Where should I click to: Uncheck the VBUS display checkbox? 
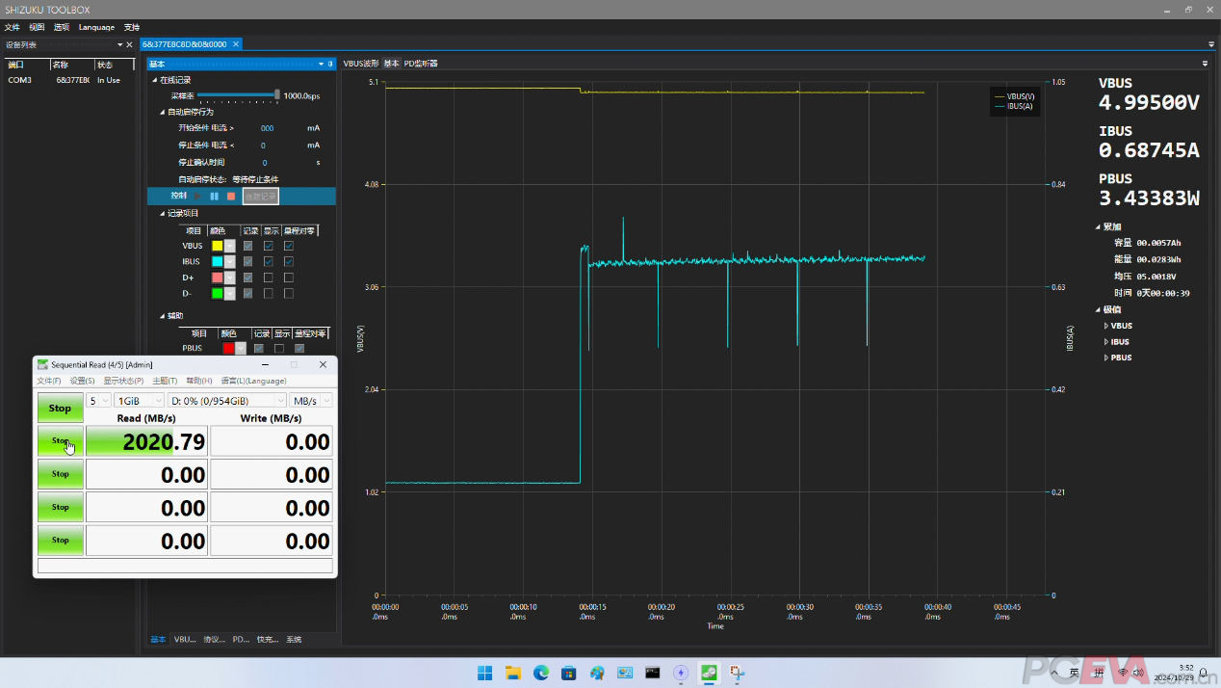(269, 246)
